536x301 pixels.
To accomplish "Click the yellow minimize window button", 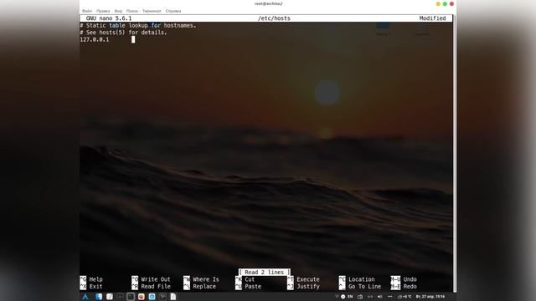I will coord(438,3).
